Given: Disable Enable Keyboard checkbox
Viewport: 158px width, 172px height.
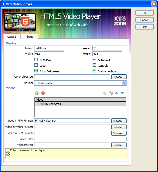Looking at the screenshot, I should [94, 71].
